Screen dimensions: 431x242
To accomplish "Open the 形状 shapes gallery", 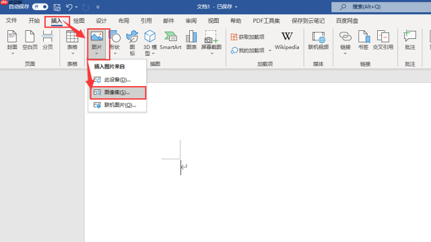I will pos(115,40).
